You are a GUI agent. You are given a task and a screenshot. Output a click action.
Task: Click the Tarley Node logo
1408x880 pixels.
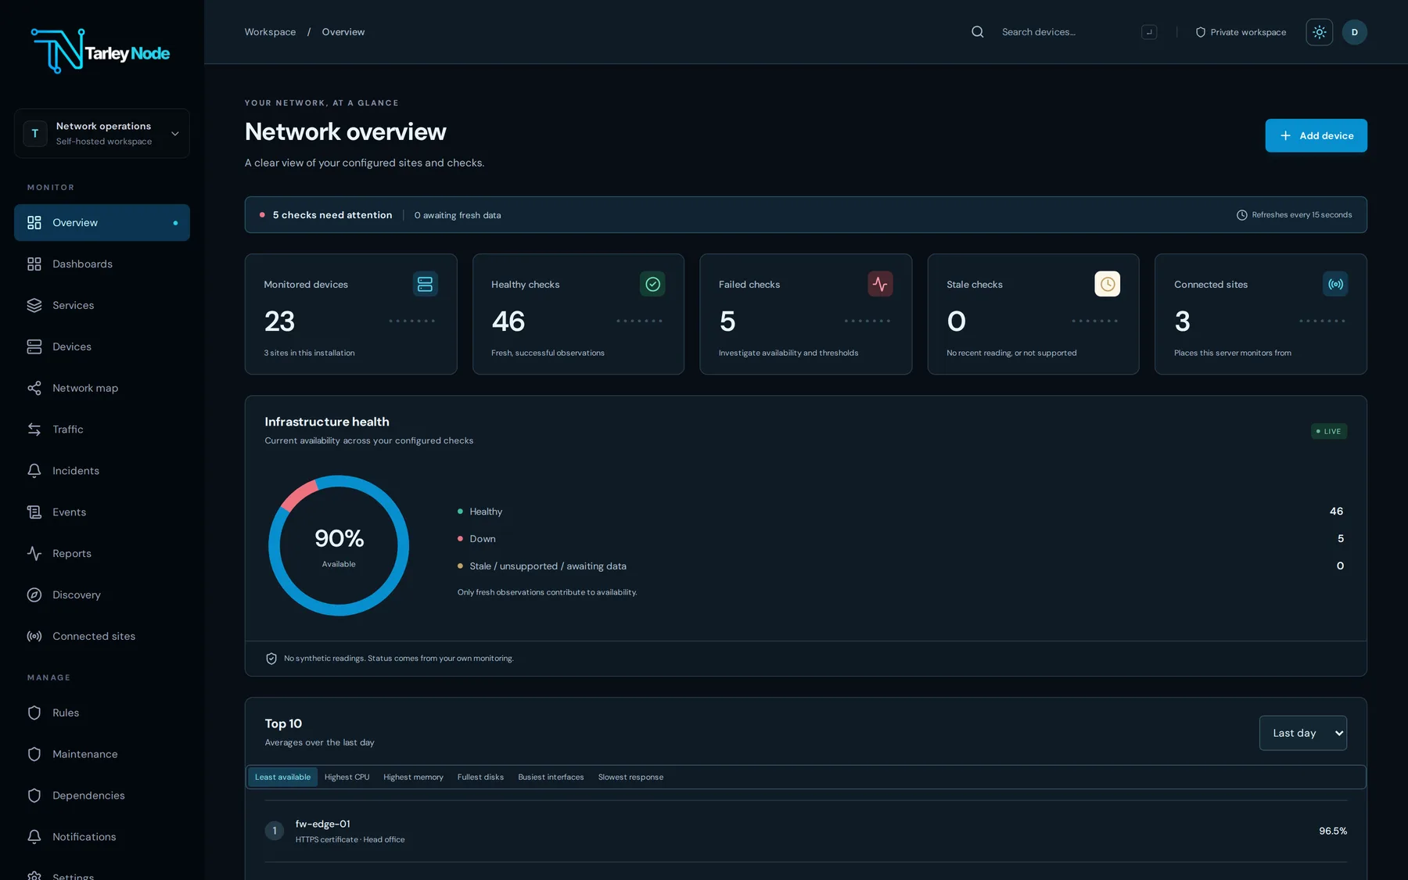[100, 51]
